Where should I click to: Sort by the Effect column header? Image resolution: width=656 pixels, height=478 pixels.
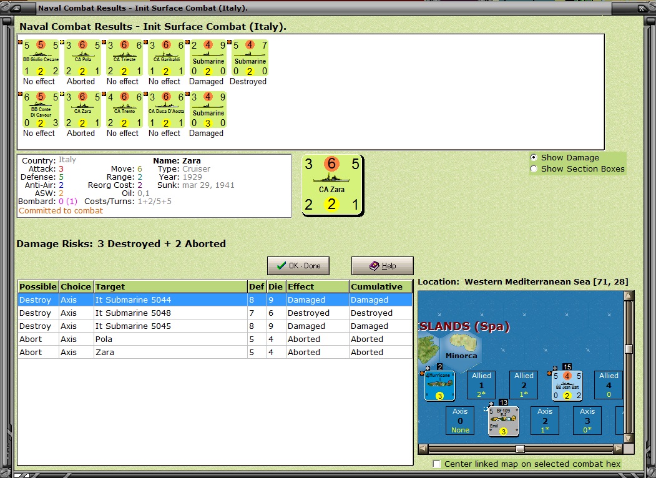[318, 286]
